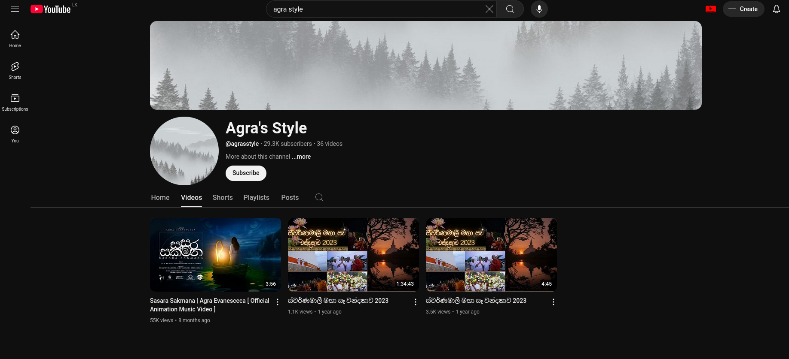Click the red profile avatar icon
The image size is (789, 359).
[x=711, y=9]
